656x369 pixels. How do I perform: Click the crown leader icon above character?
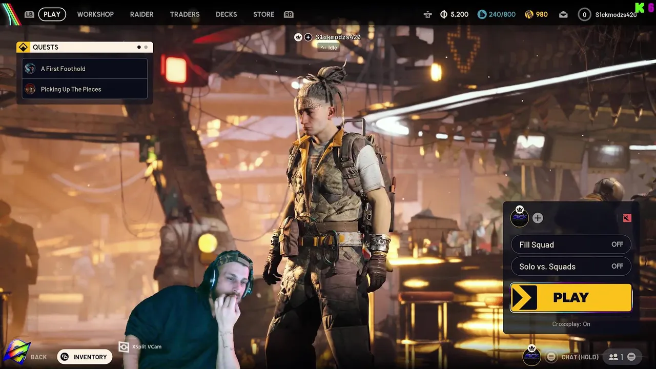[298, 37]
